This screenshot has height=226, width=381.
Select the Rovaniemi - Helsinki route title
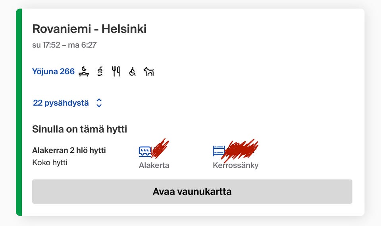click(x=89, y=29)
